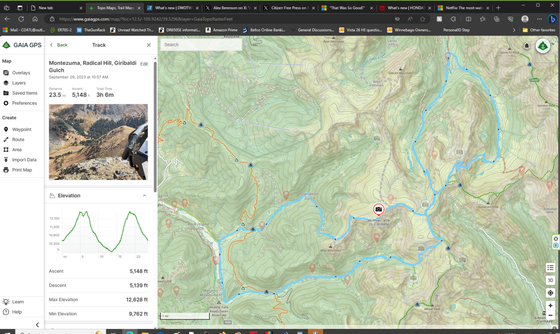
Task: Switch to the Netflix tab
Action: [x=464, y=8]
